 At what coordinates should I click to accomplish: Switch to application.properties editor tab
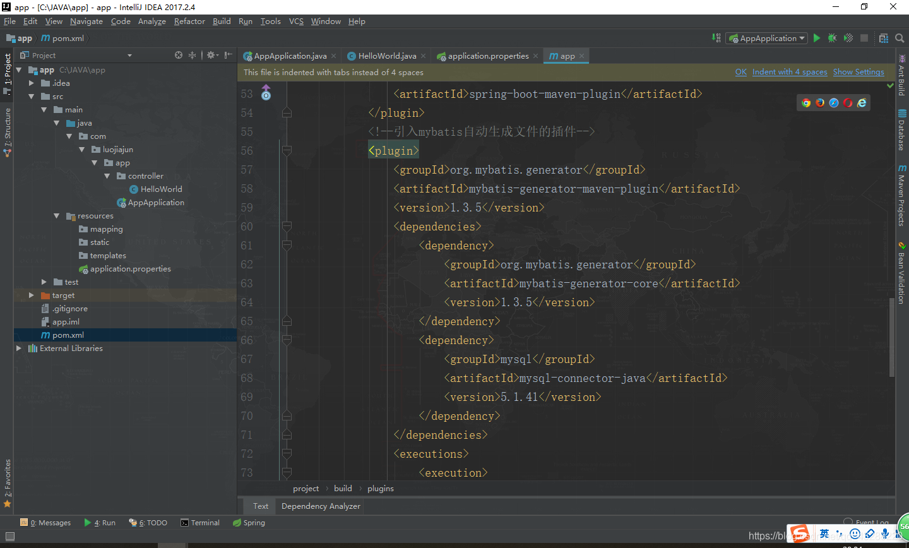(x=488, y=56)
